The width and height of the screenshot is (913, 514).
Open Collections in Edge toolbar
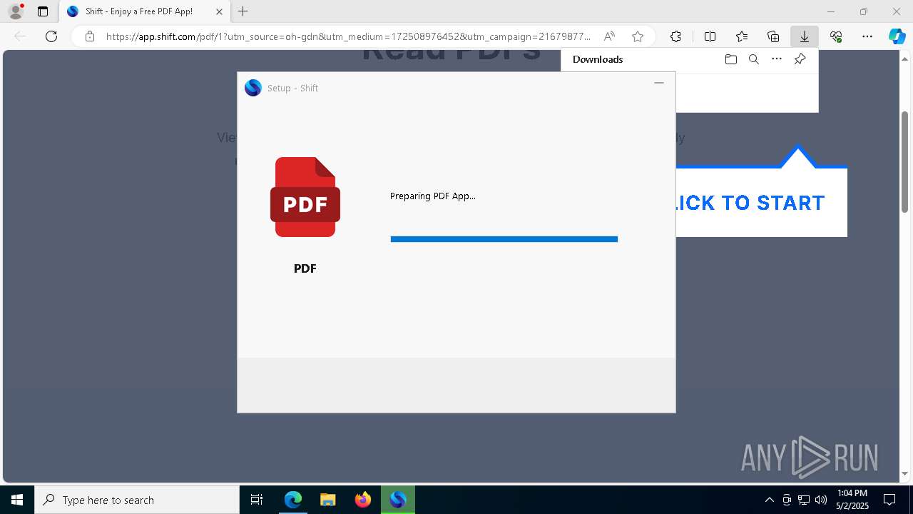coord(773,36)
